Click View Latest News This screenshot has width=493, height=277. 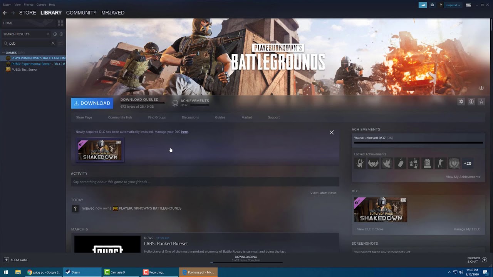click(x=323, y=193)
